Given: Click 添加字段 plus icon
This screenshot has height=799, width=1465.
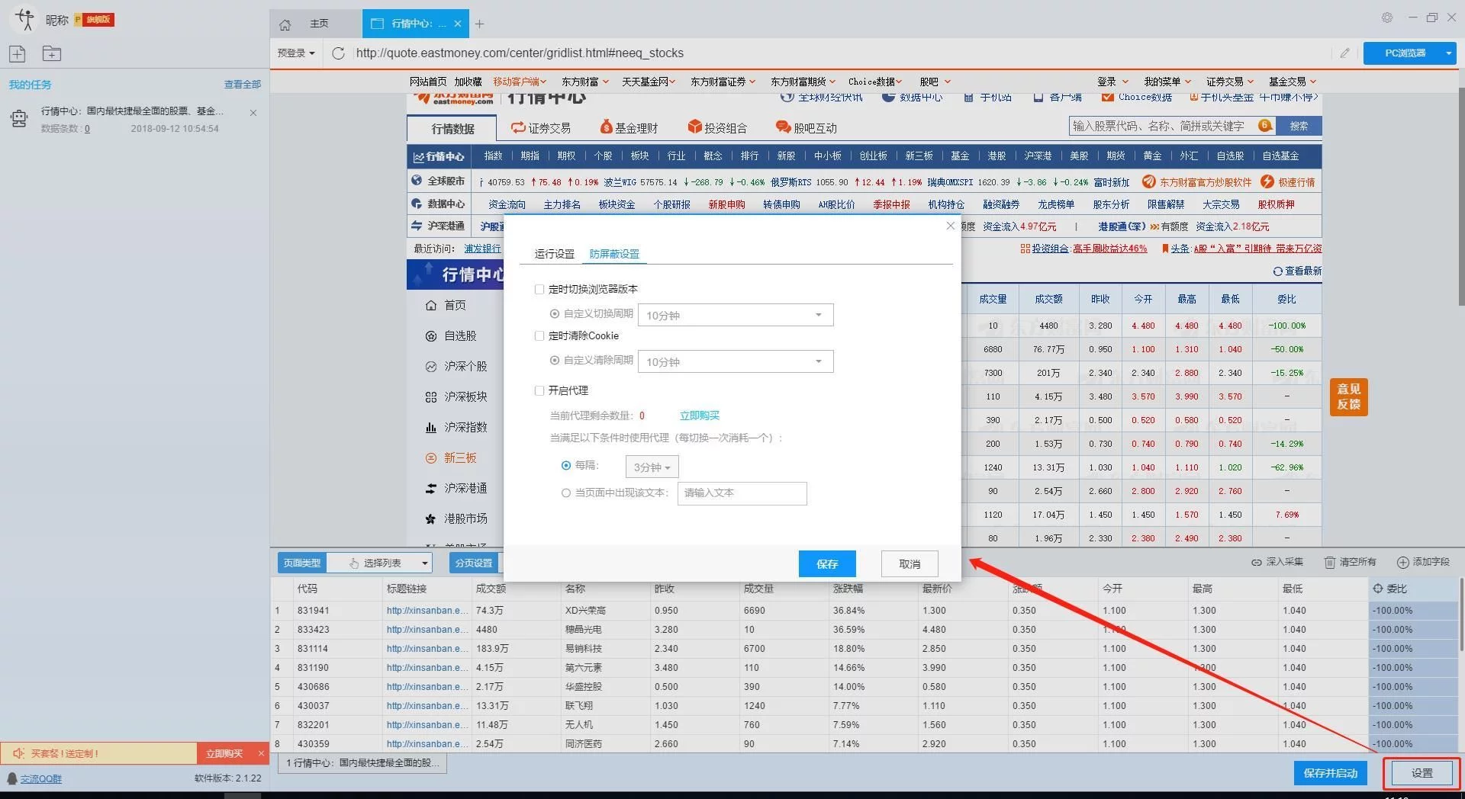Looking at the screenshot, I should 1402,562.
